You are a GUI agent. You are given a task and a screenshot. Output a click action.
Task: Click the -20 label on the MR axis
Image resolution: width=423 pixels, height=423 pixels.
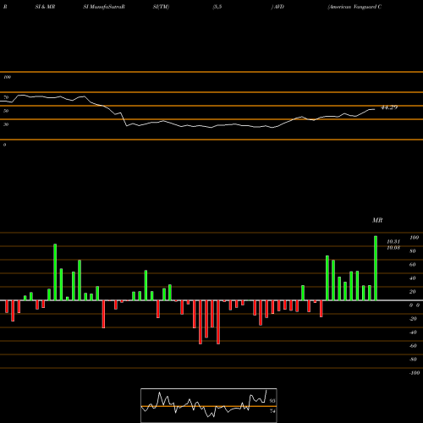click(x=413, y=319)
